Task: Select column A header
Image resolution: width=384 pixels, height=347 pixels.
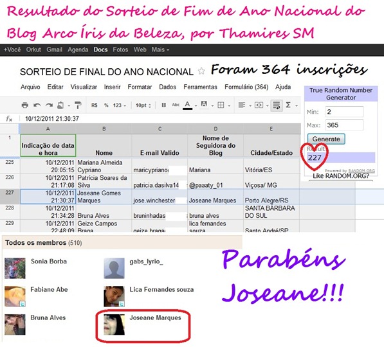Action: coord(48,129)
